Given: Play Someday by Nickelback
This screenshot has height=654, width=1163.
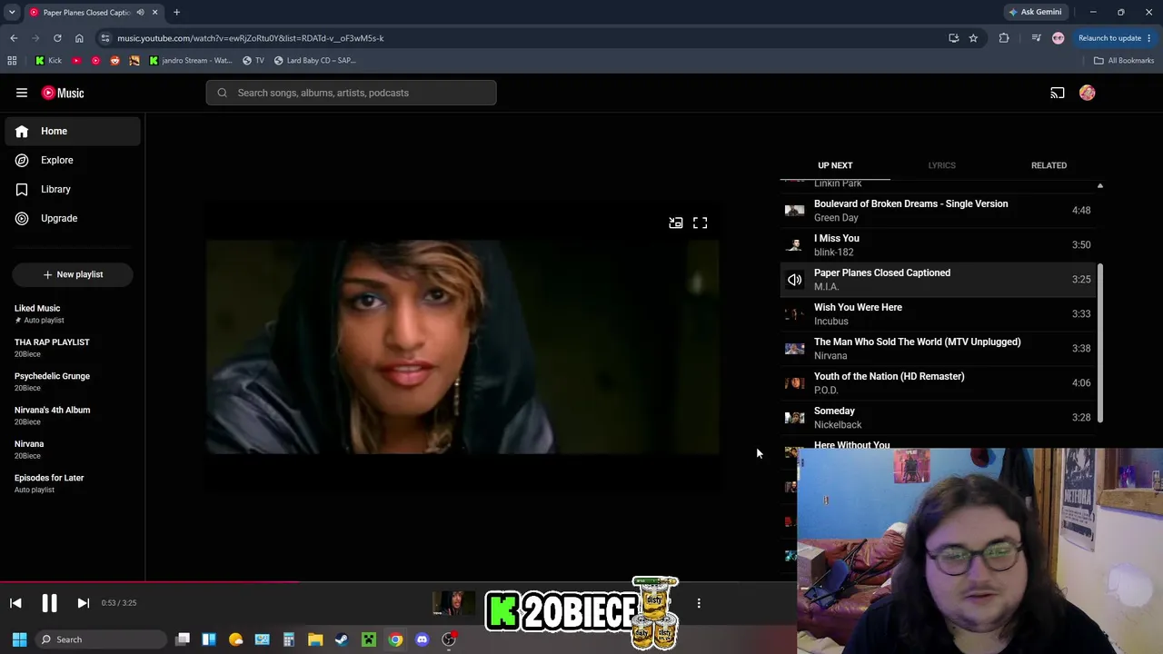Looking at the screenshot, I should click(938, 417).
